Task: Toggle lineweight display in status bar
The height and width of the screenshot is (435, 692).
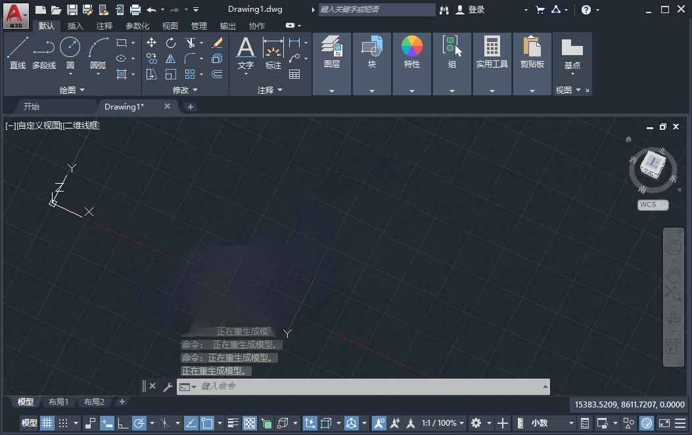Action: 233,424
